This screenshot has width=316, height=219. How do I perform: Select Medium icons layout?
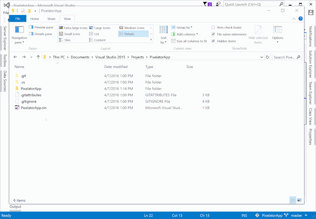(x=132, y=28)
